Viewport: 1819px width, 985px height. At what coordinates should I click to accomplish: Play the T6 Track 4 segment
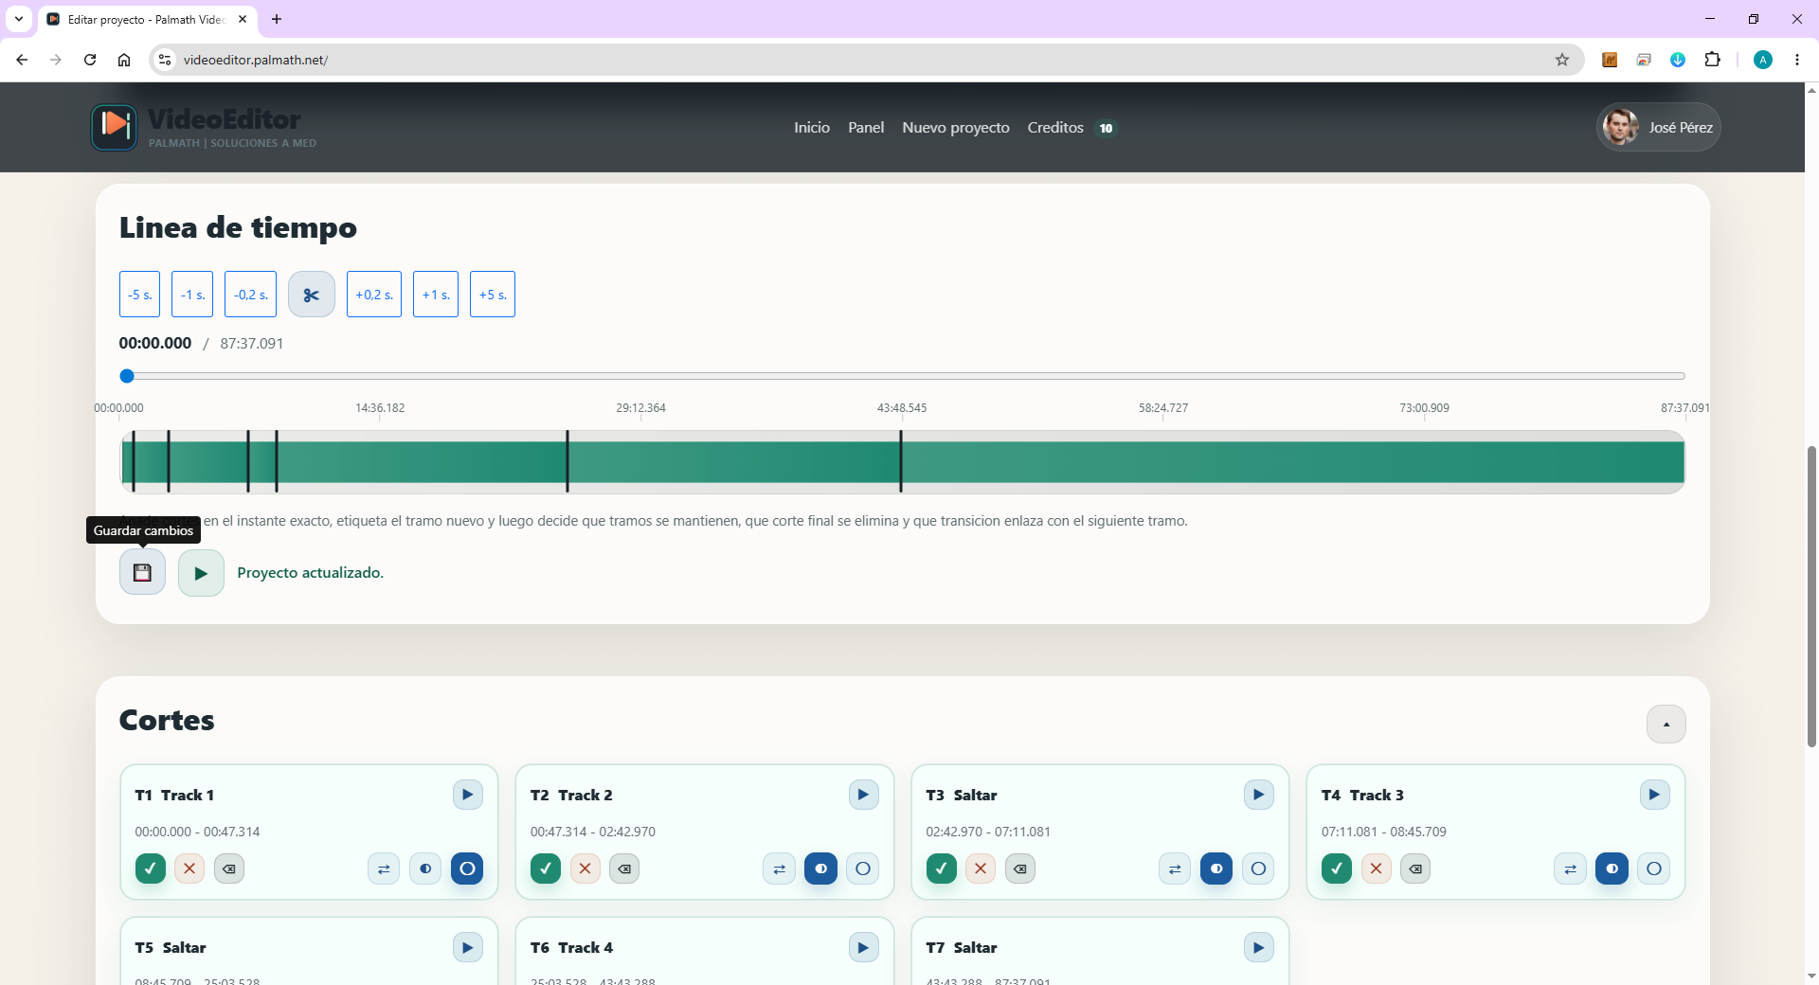coord(863,947)
